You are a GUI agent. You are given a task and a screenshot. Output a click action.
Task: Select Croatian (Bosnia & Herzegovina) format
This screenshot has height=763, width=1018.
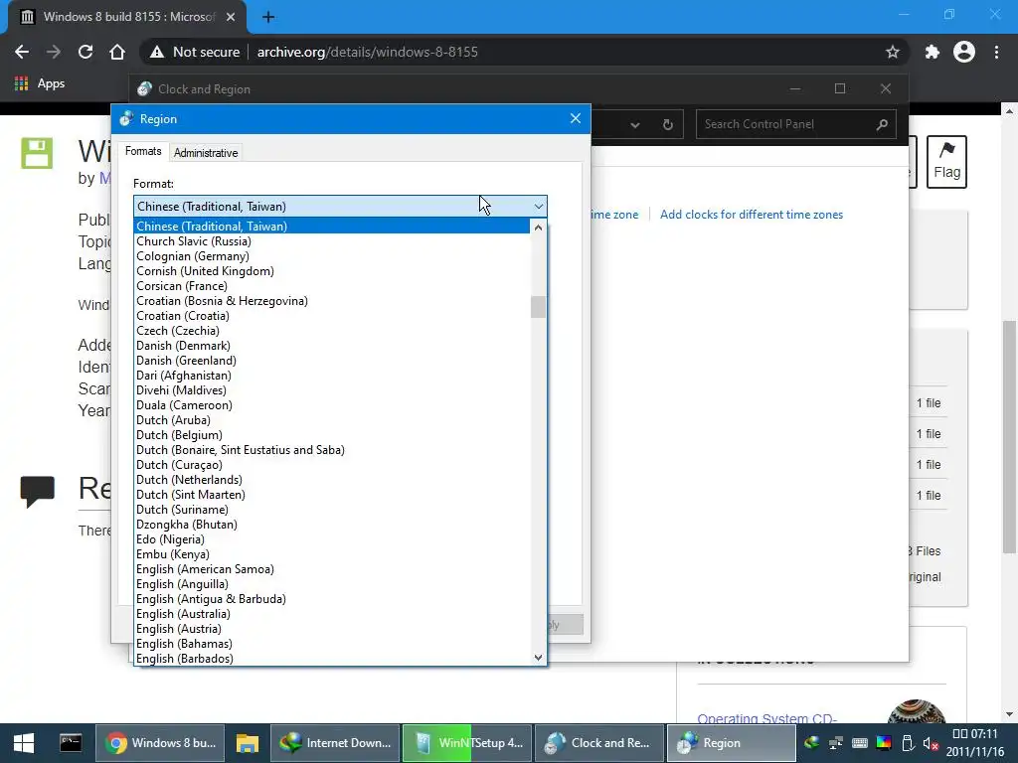click(331, 301)
